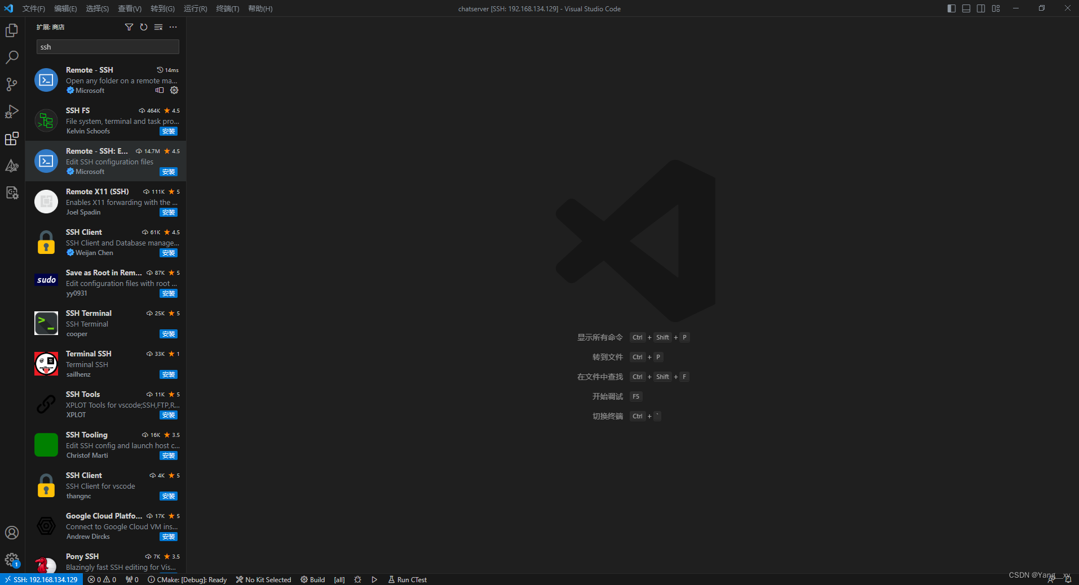Launch target play icon in status bar
1079x585 pixels.
[374, 579]
